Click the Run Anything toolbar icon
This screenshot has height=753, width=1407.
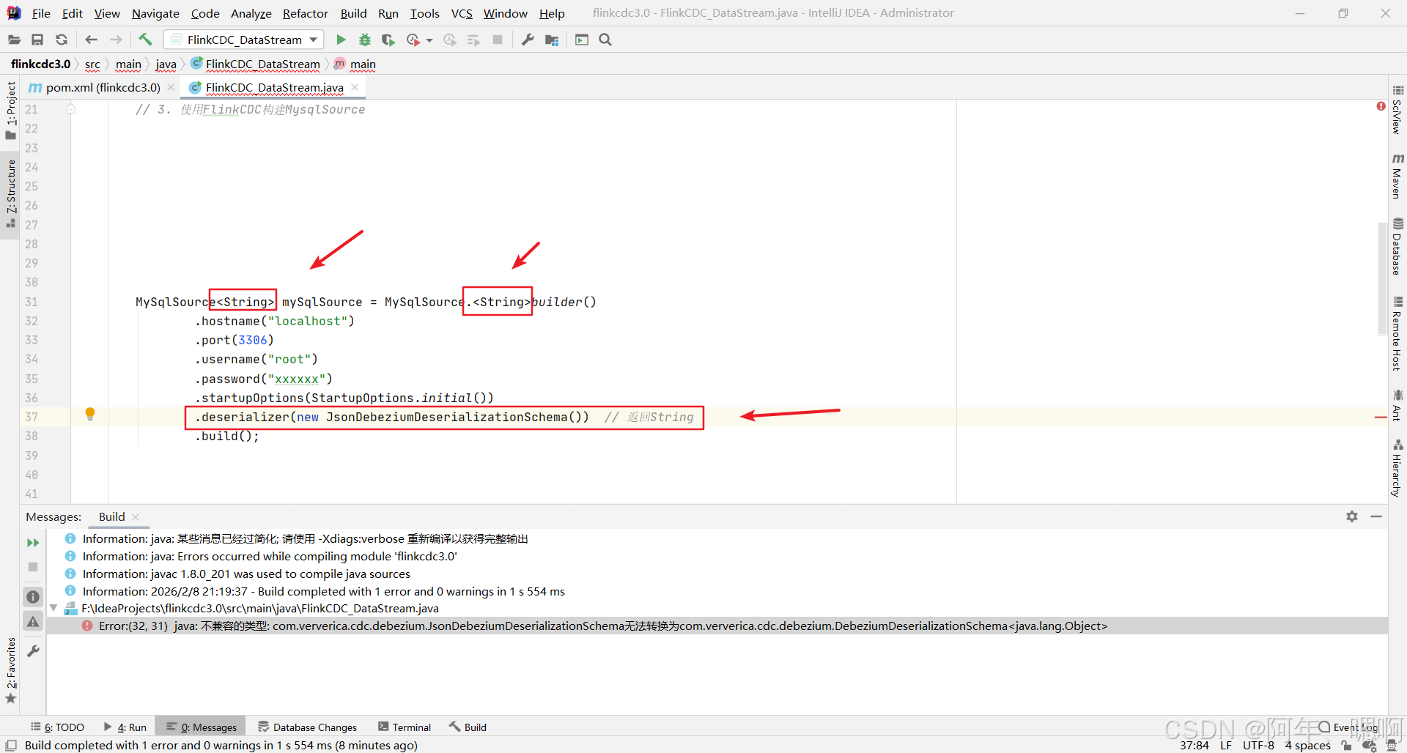(x=582, y=40)
